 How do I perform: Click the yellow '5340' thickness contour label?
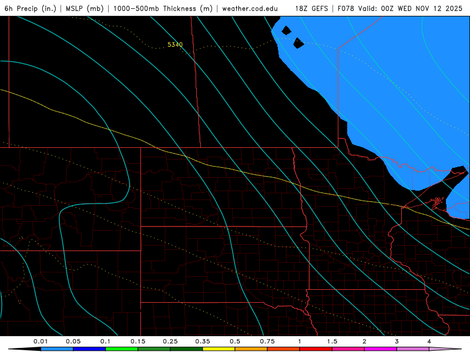[x=175, y=45]
